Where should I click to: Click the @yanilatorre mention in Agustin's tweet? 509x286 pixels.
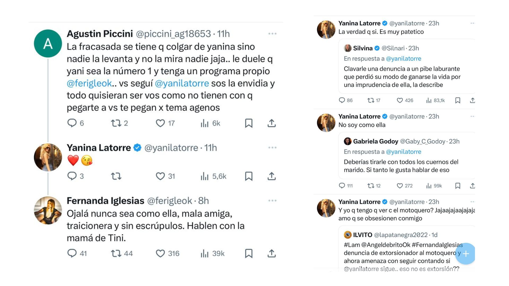182,83
